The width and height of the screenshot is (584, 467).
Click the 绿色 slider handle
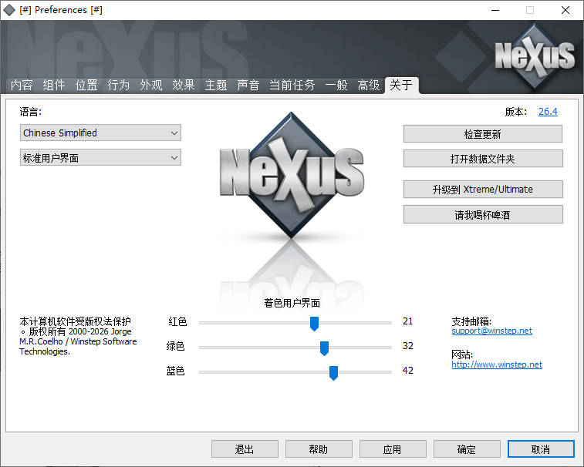tap(325, 348)
